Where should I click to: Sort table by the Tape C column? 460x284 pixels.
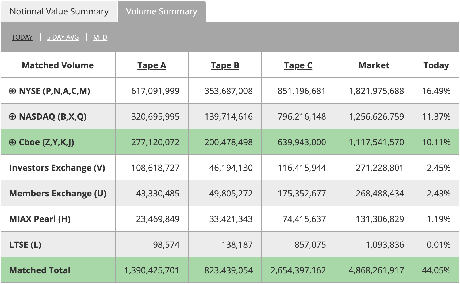pos(298,65)
